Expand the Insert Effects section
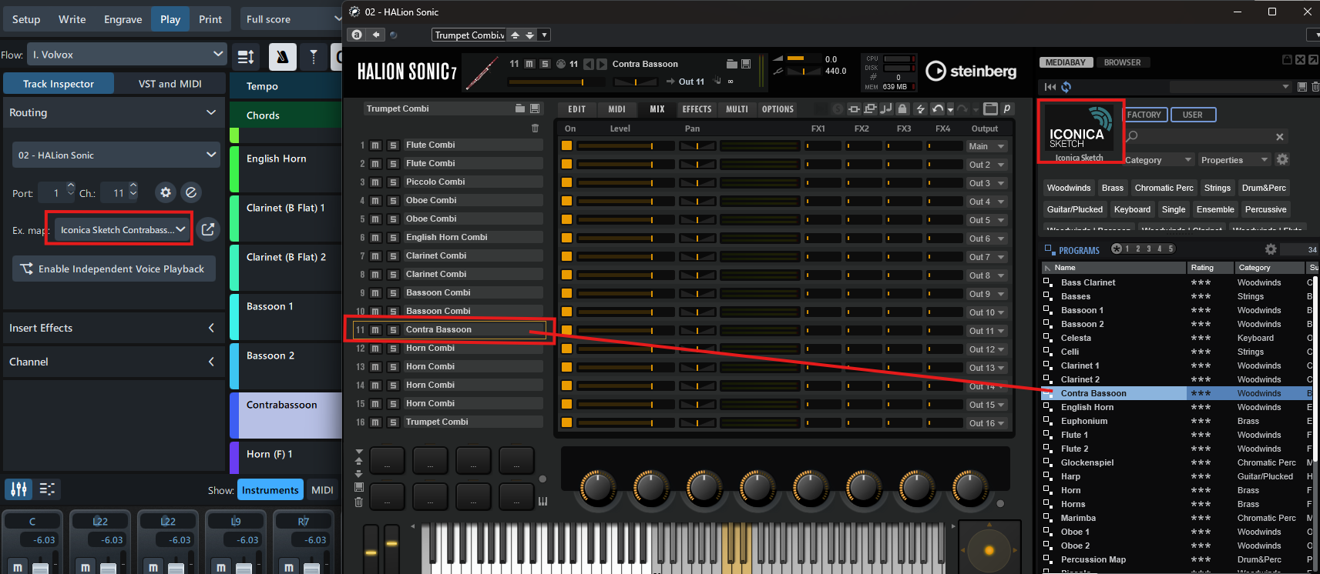Image resolution: width=1320 pixels, height=574 pixels. [211, 328]
